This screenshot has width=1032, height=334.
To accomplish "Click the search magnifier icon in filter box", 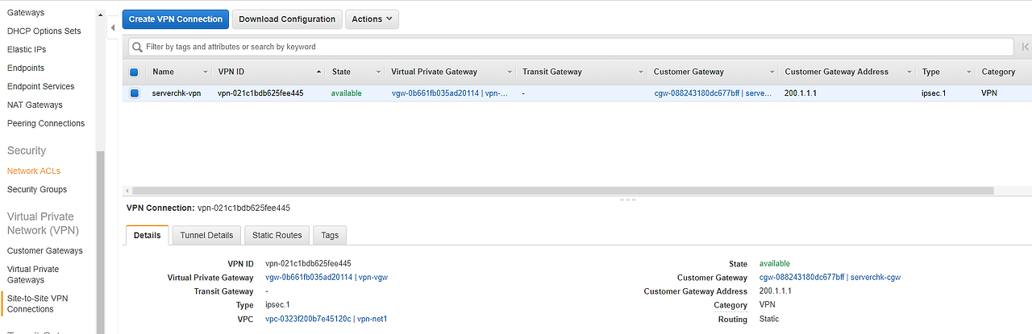I will (138, 47).
